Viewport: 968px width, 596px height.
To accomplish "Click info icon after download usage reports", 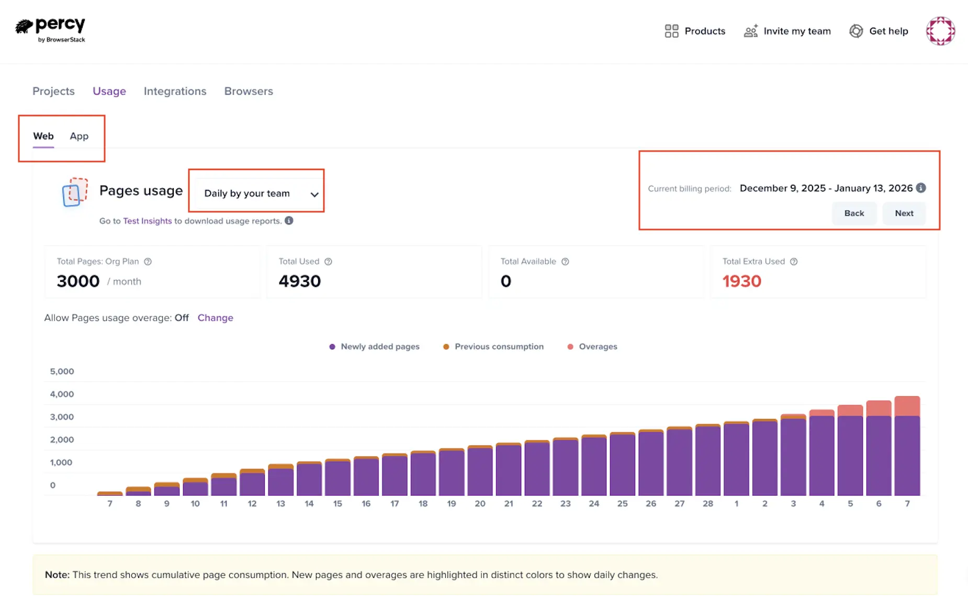I will click(x=289, y=221).
